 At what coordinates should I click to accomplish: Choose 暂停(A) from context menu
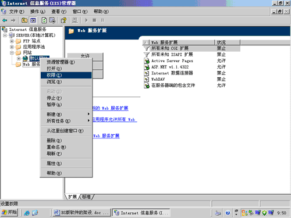(66, 105)
